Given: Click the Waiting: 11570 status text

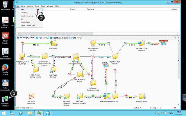Looking at the screenshot, I should tap(155, 108).
